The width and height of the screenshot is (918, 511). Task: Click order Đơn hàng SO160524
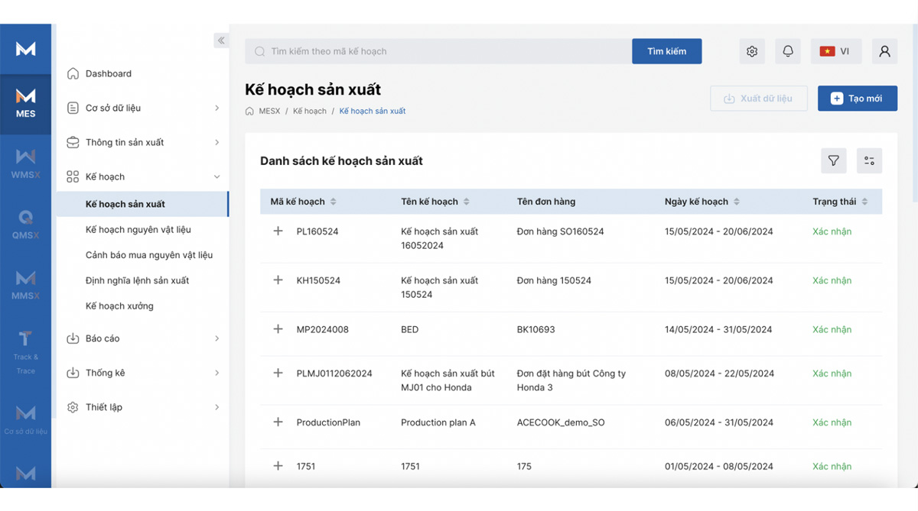[x=561, y=231]
